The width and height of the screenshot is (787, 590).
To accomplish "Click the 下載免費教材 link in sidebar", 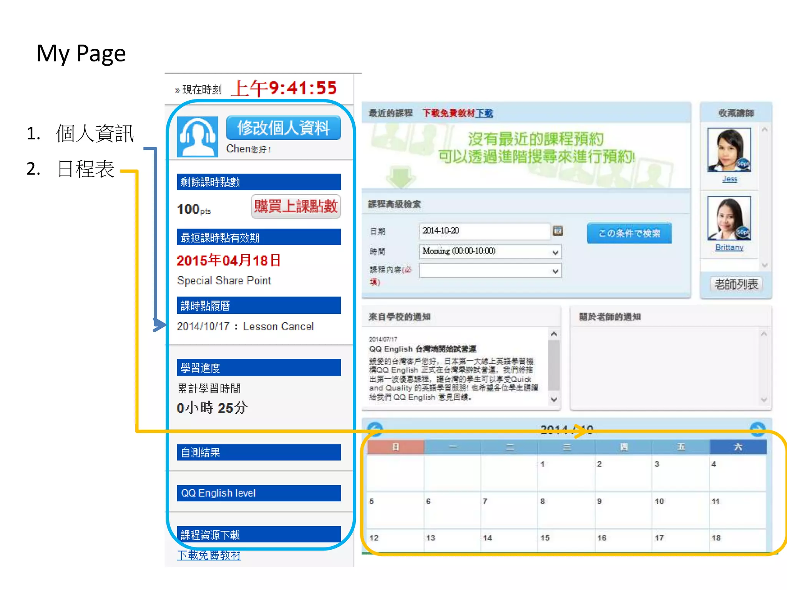I will (x=209, y=555).
